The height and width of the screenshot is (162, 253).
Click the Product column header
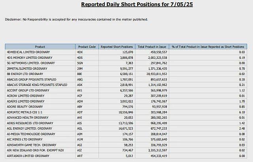point(40,47)
